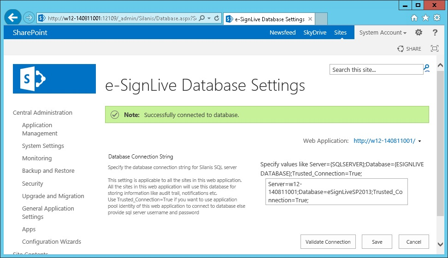Toggle the focus on content icon
The height and width of the screenshot is (258, 448).
(434, 48)
